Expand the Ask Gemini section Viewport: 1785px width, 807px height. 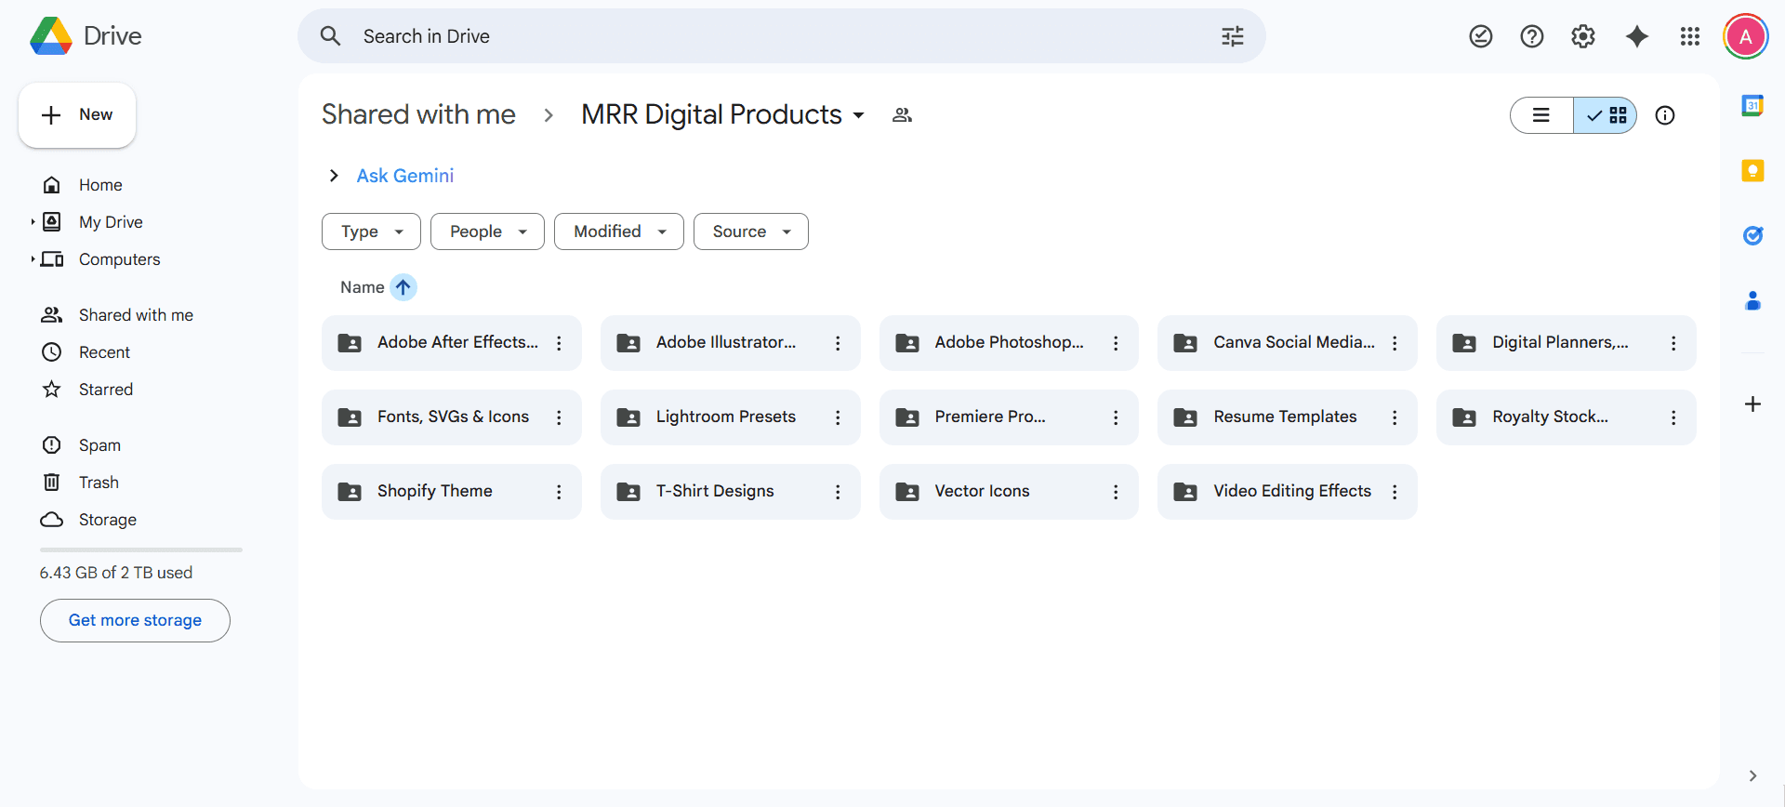pos(334,176)
